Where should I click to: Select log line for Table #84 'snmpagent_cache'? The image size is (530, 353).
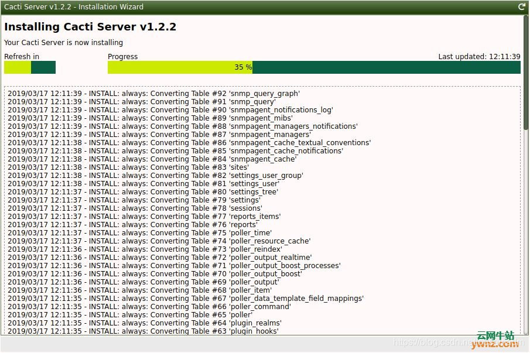pos(152,159)
